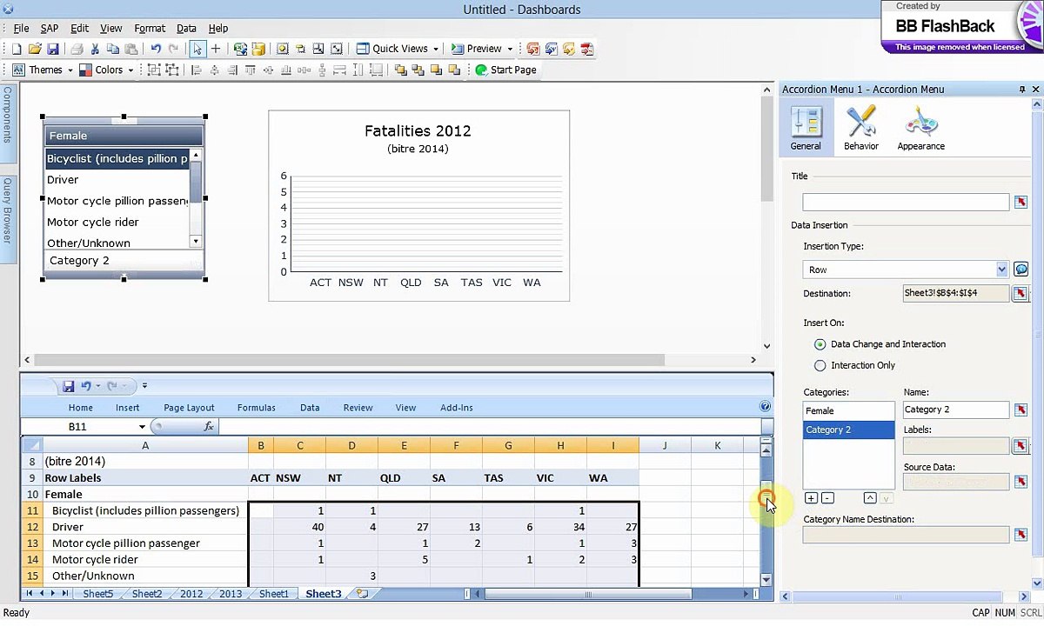Remove category with minus button
The image size is (1044, 626).
coord(827,498)
